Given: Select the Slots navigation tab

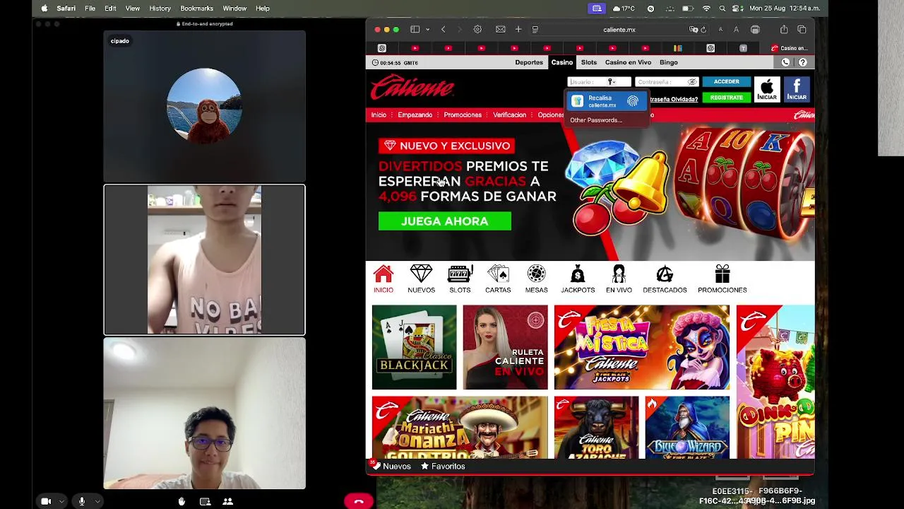Looking at the screenshot, I should coord(589,62).
